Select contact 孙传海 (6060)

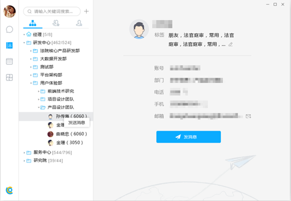click(x=56, y=117)
